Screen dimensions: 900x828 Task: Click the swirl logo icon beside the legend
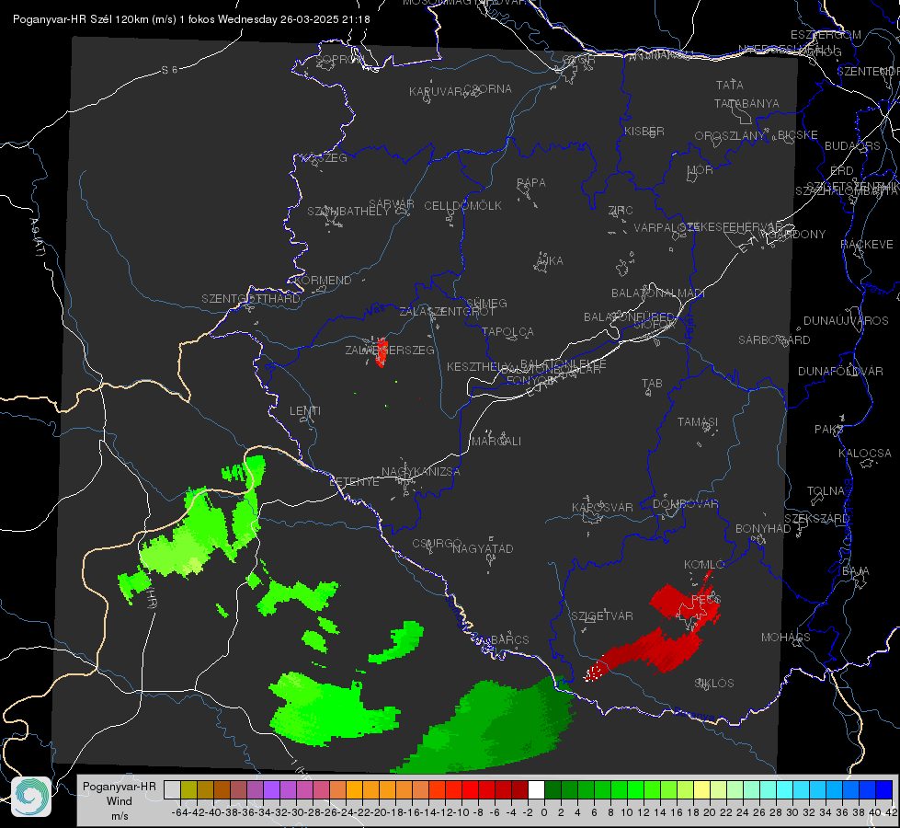tap(31, 797)
